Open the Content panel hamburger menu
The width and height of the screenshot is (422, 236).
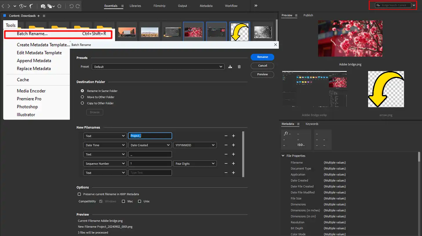point(44,16)
